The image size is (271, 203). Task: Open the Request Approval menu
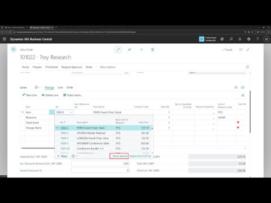72,67
